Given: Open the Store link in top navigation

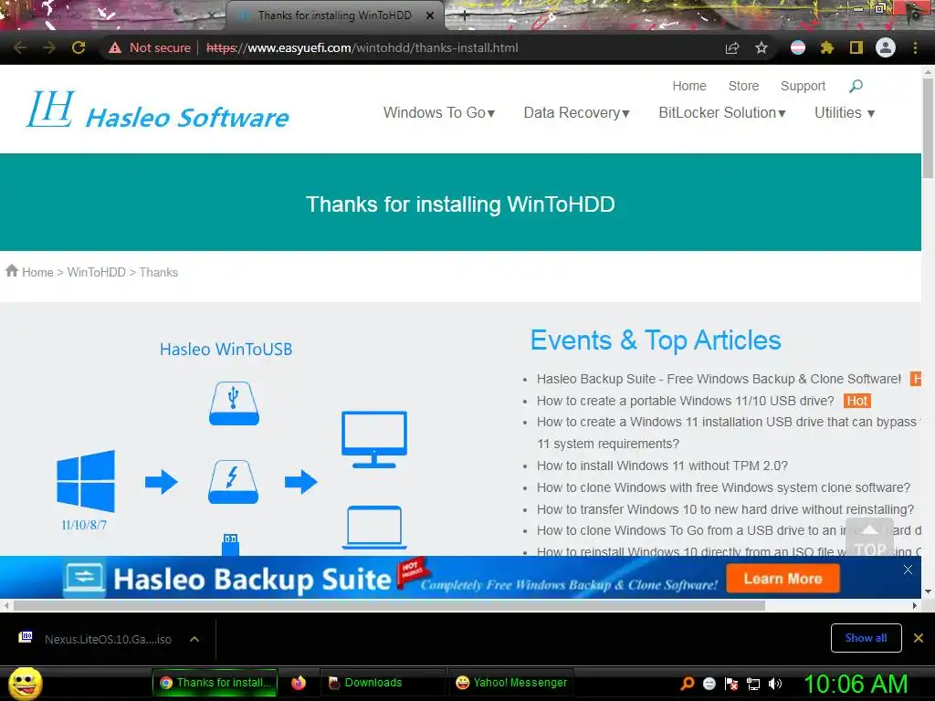Looking at the screenshot, I should pyautogui.click(x=743, y=86).
